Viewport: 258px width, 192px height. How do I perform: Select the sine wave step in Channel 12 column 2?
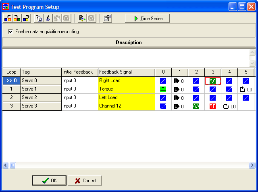point(196,106)
